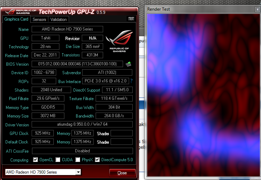Click the BIOS Version label
The height and width of the screenshot is (180, 261).
(x=17, y=64)
